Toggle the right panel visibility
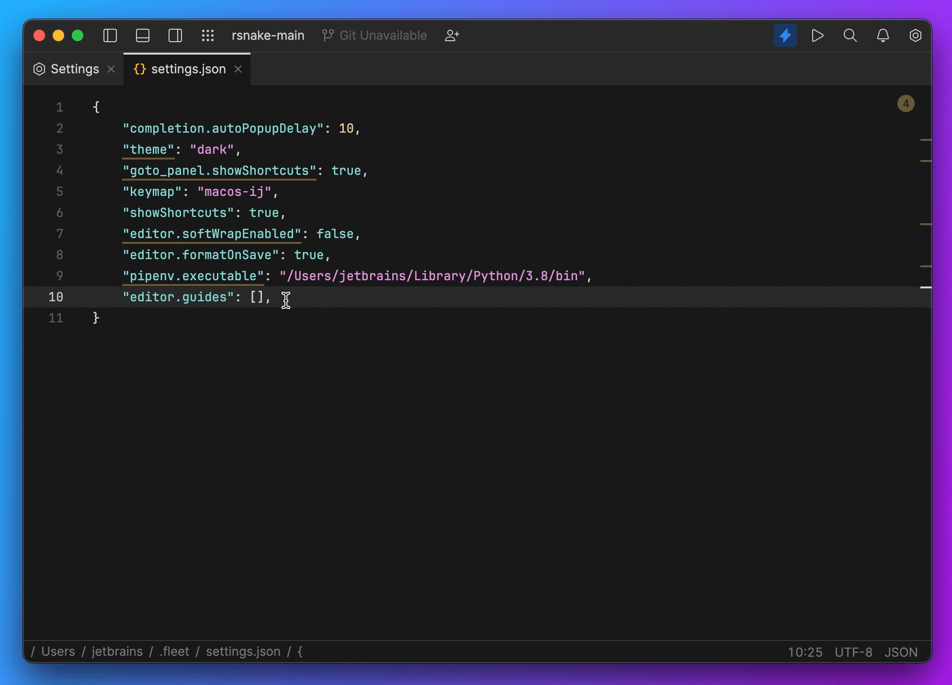952x685 pixels. 175,35
